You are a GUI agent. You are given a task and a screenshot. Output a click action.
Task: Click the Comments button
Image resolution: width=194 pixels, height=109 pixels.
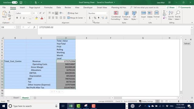tap(185, 8)
